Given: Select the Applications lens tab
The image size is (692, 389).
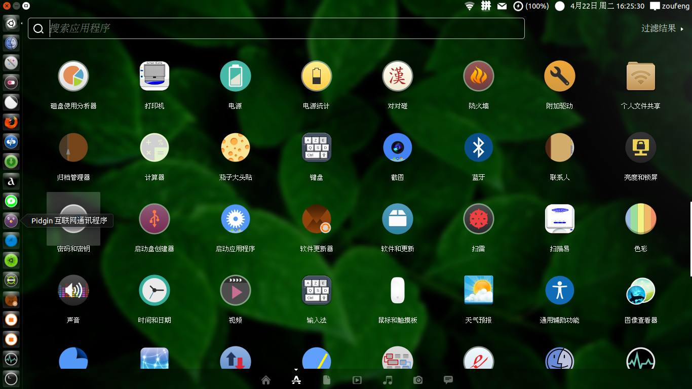Looking at the screenshot, I should [296, 380].
